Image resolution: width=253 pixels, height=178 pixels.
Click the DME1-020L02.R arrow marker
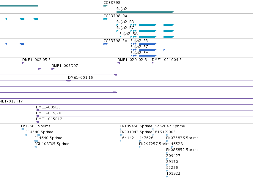point(119,63)
